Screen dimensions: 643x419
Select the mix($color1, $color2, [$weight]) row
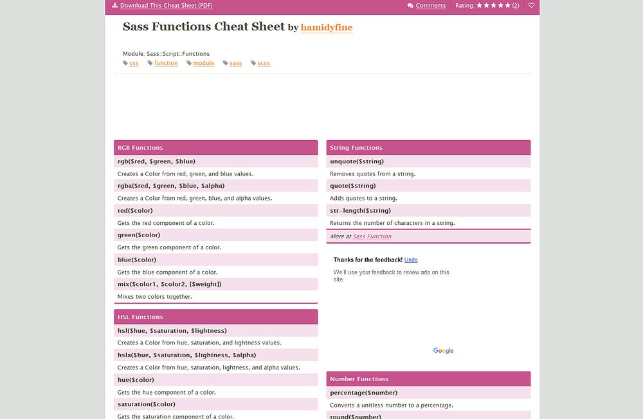coord(215,284)
